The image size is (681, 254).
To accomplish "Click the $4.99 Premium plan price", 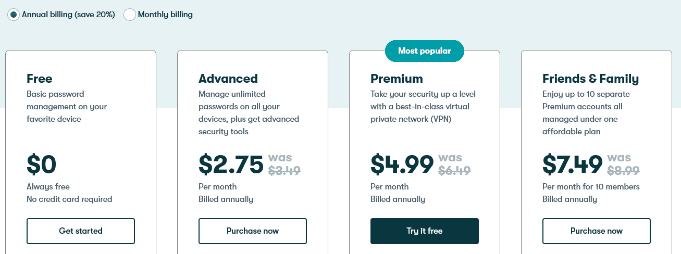I will 402,164.
